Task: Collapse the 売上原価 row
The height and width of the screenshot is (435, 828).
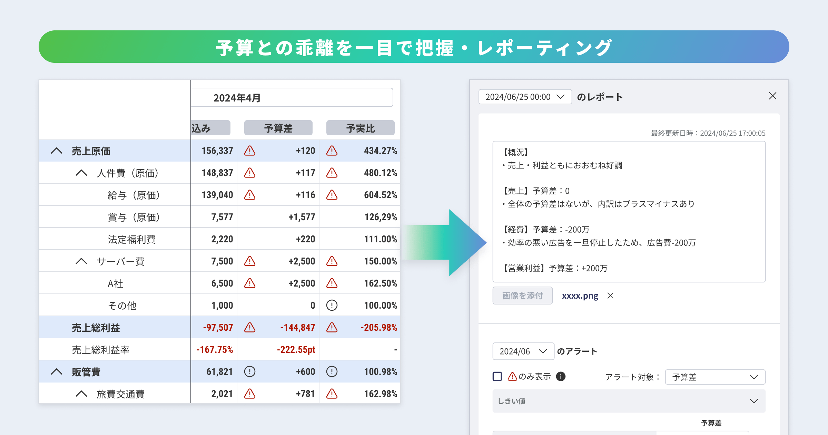Action: tap(56, 151)
